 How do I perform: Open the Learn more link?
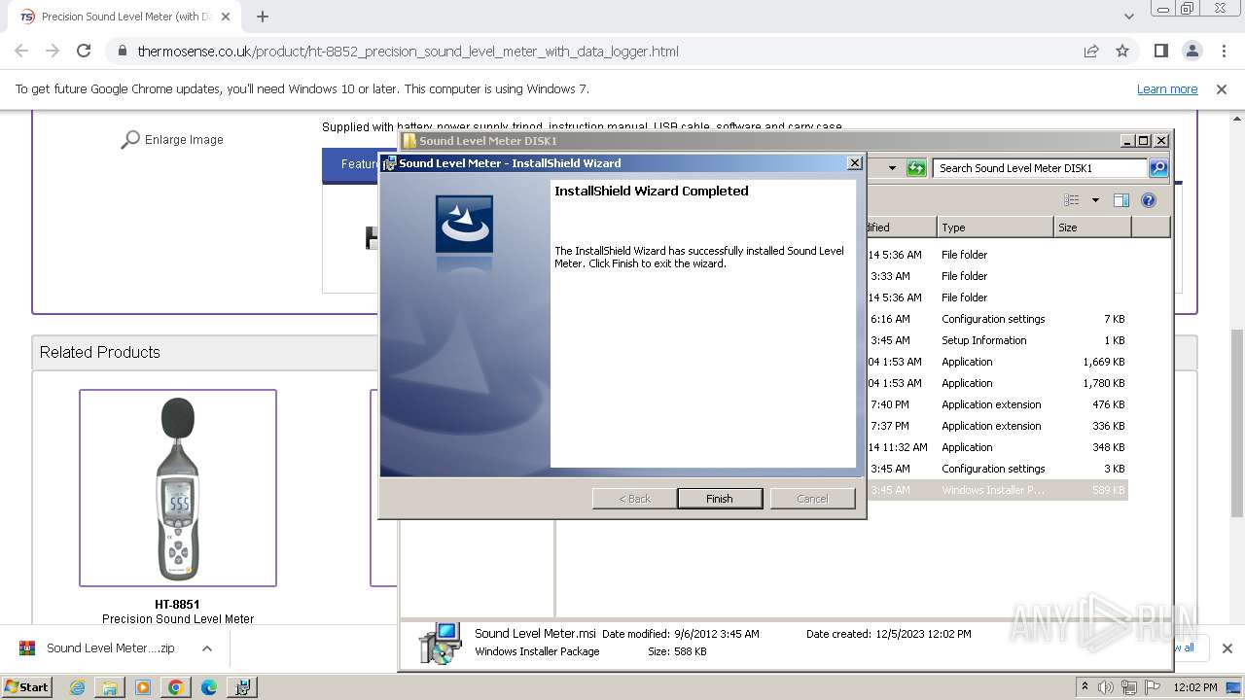point(1167,88)
